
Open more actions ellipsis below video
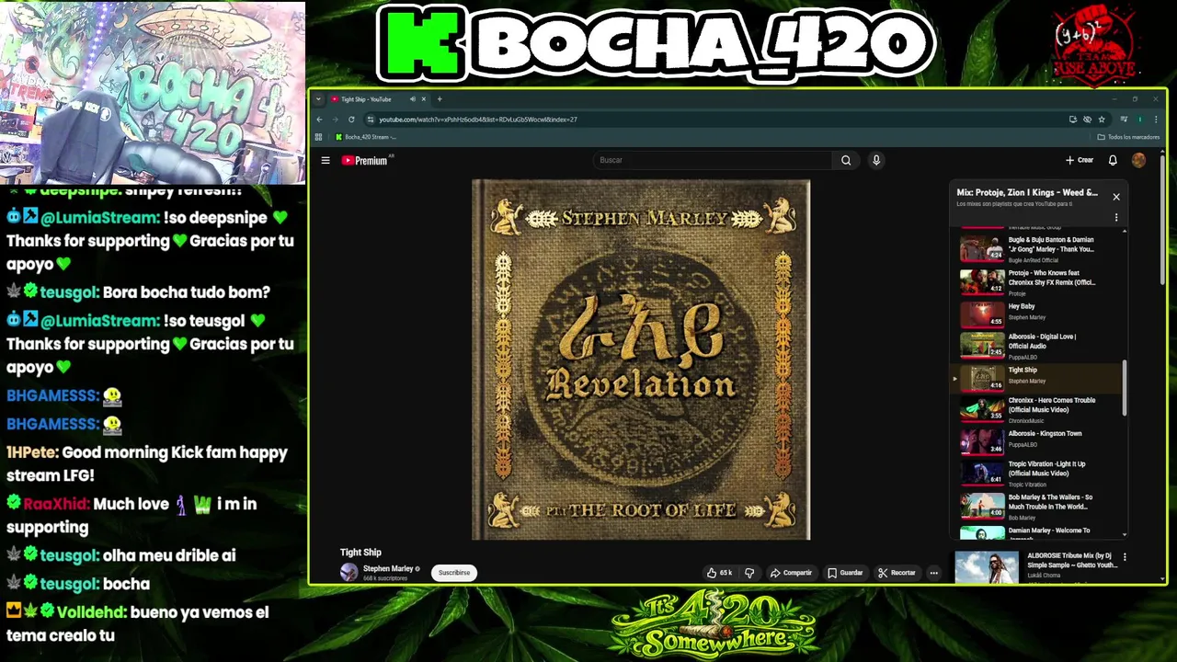point(933,573)
